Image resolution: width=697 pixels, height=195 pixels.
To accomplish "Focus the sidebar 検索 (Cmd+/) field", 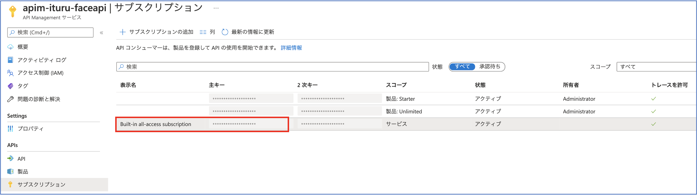I will click(x=50, y=32).
